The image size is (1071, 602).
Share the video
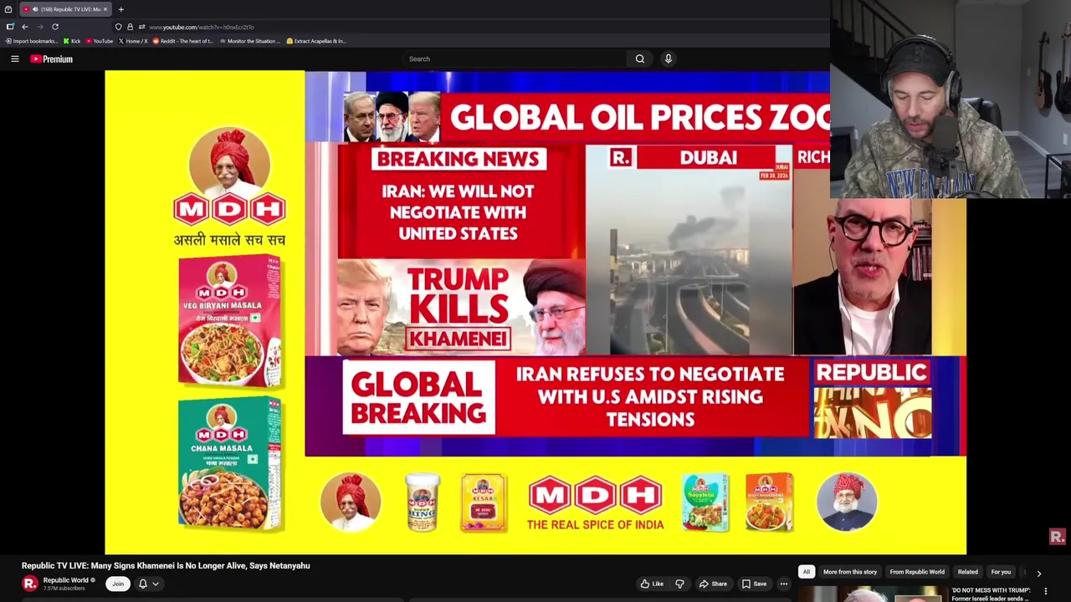click(x=713, y=584)
